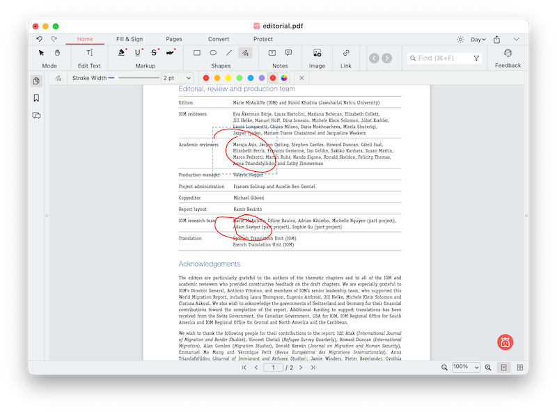This screenshot has height=412, width=557.
Task: Select the arrow cursor mode tool
Action: [41, 53]
